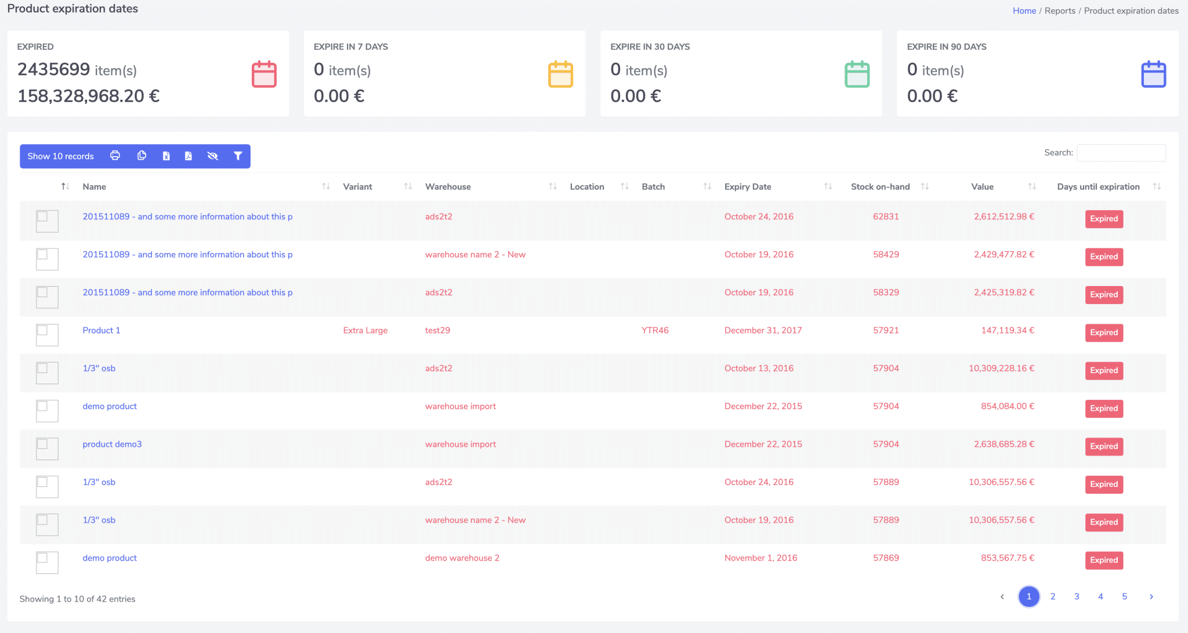
Task: Click Expired badge for Product 1
Action: (x=1103, y=332)
